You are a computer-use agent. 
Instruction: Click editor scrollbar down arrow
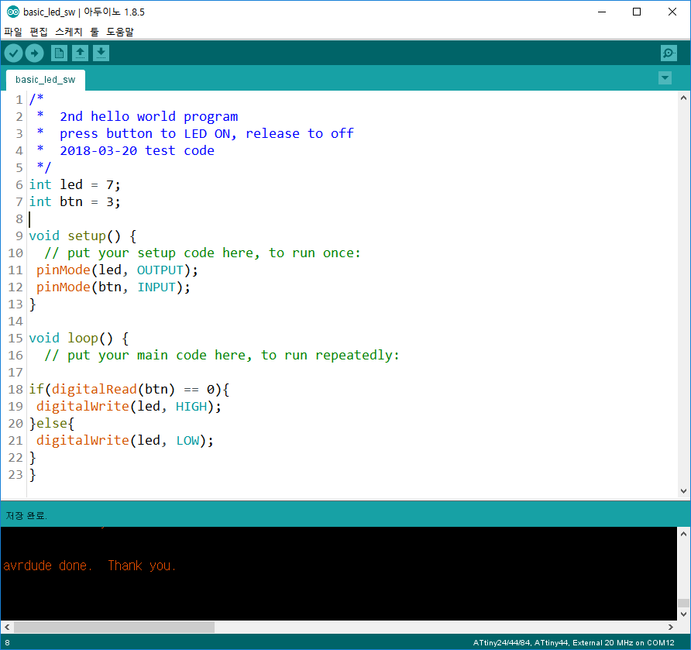(683, 491)
